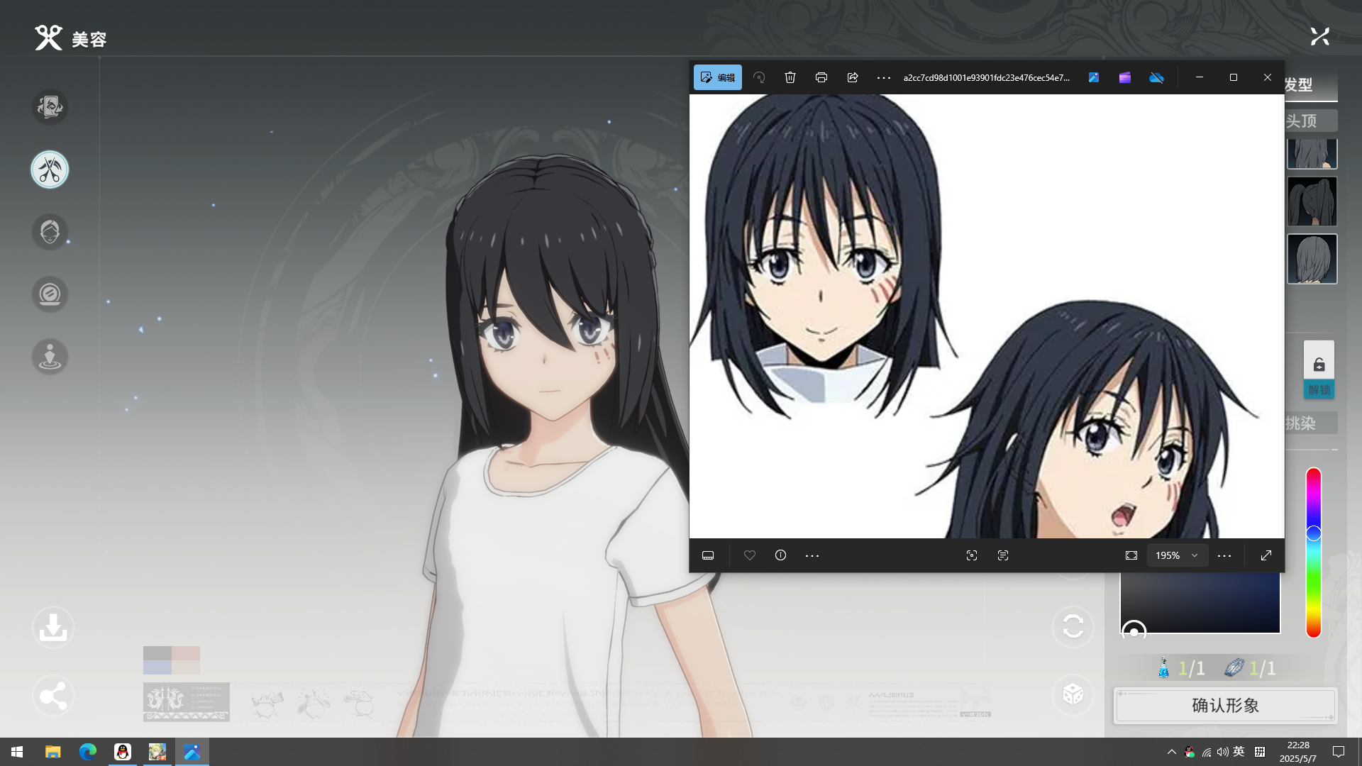
Task: Click the scan text icon in Photos
Action: (x=1003, y=555)
